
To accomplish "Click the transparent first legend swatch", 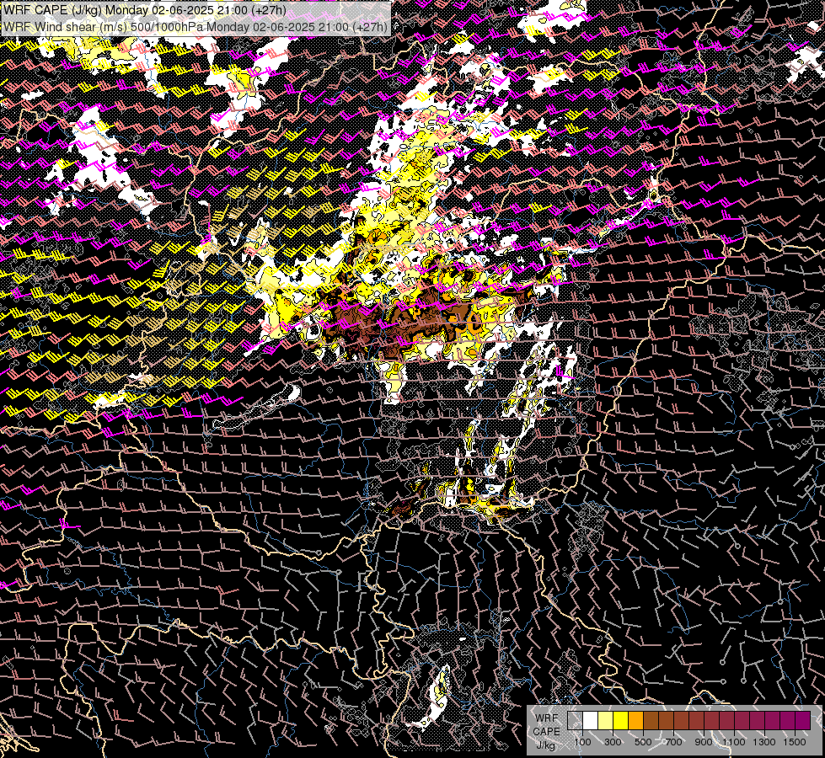I will click(x=575, y=721).
